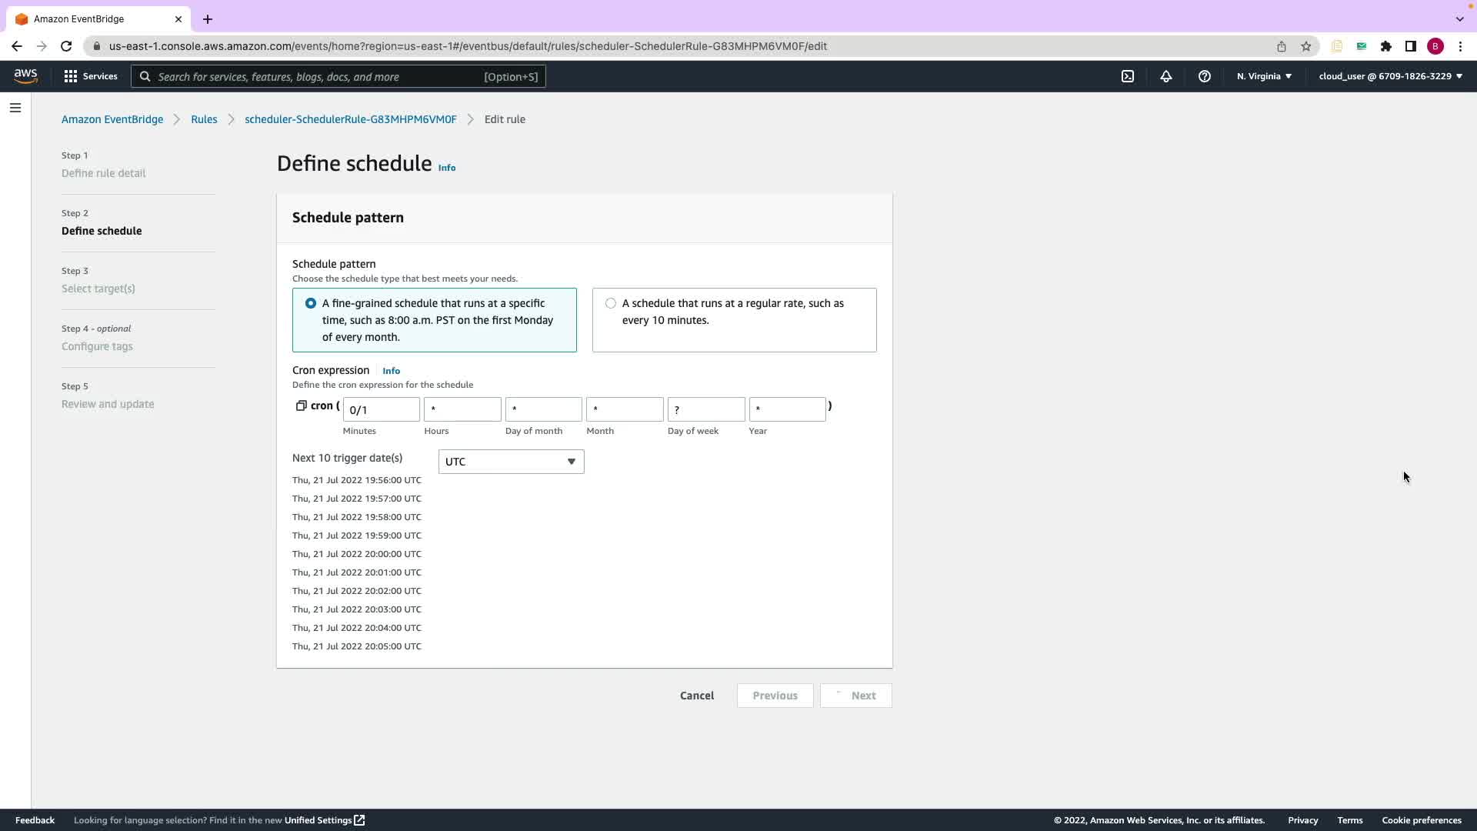Expand the hamburger side navigation menu
The image size is (1477, 831).
coord(15,108)
